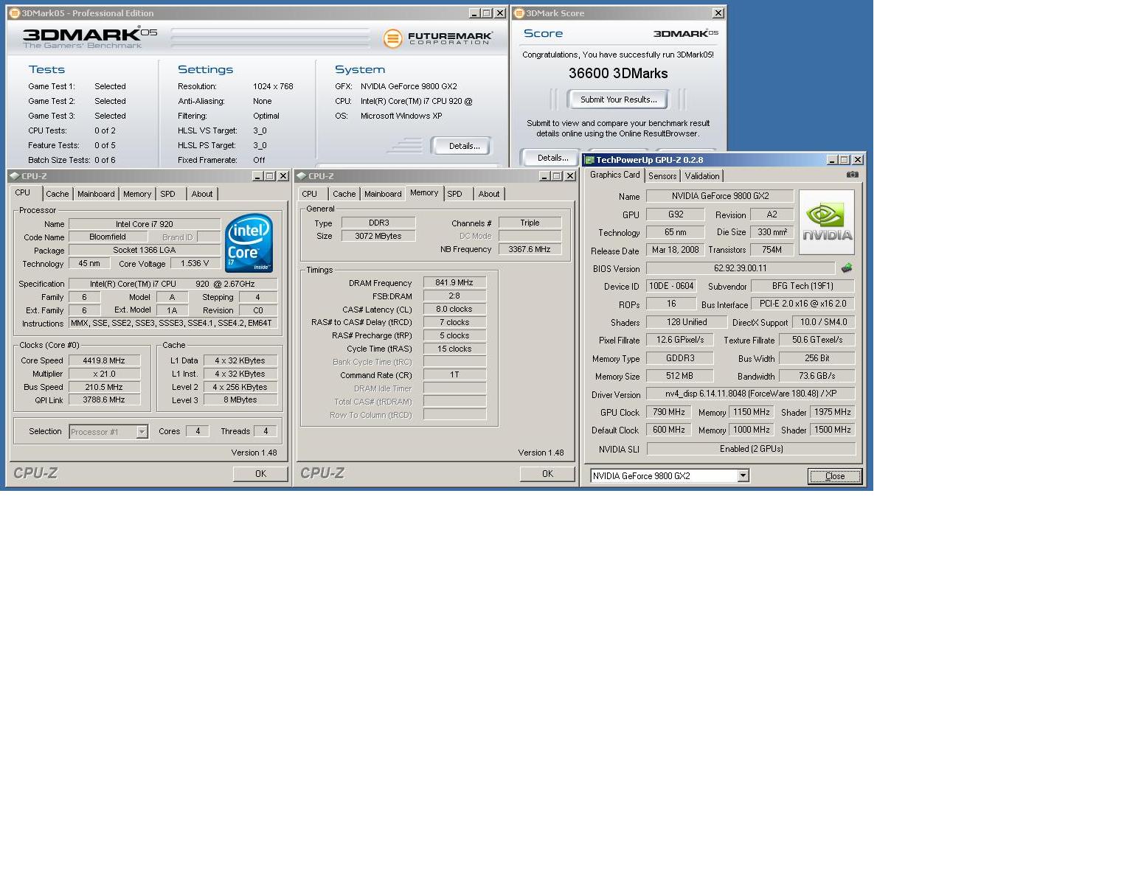1144x883 pixels.
Task: Click the Intel Core i7 logo in CPU-Z
Action: pos(249,243)
